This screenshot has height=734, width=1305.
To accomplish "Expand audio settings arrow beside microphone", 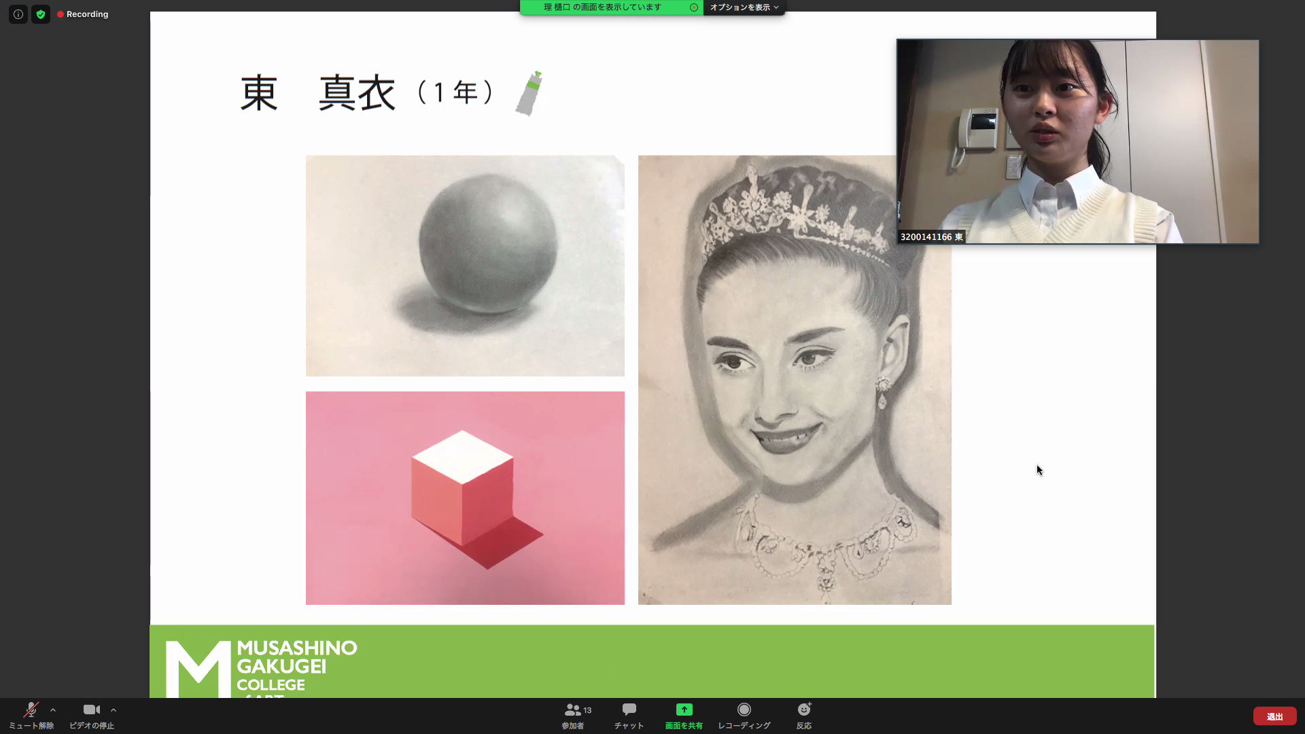I will (53, 710).
